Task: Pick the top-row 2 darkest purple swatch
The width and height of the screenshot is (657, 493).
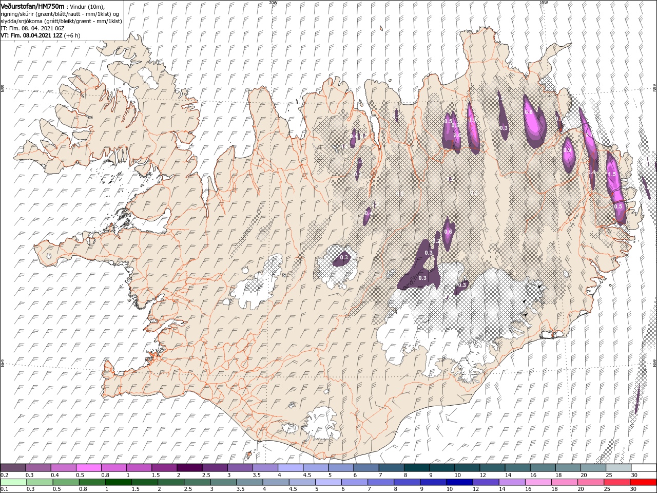Action: [189, 468]
